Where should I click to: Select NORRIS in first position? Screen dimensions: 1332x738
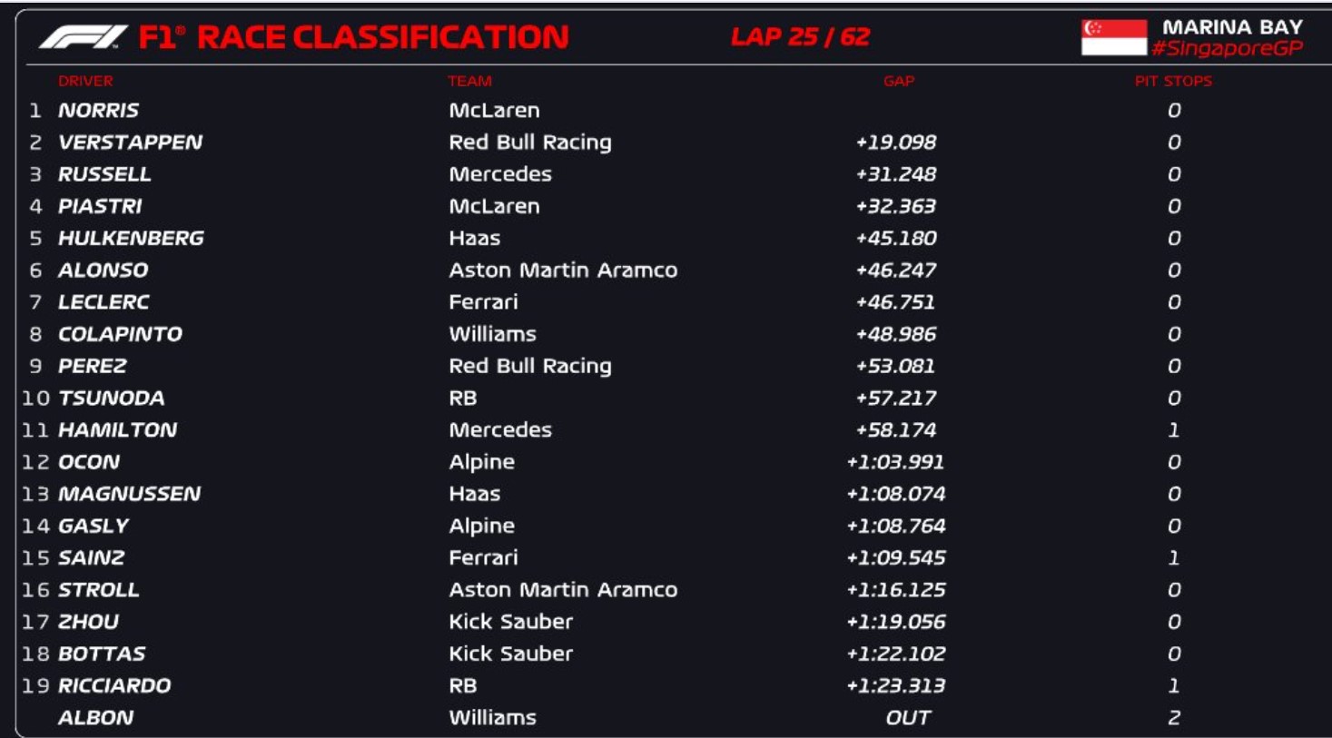(x=98, y=111)
